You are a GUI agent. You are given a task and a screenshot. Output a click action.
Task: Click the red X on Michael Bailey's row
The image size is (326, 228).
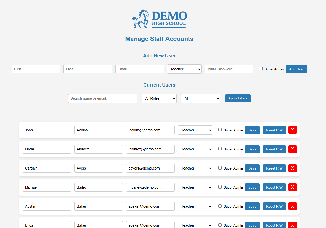tap(292, 187)
